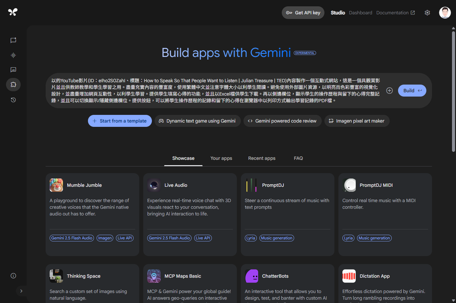The height and width of the screenshot is (303, 456).
Task: Open the ChatterBots app icon
Action: pyautogui.click(x=252, y=276)
